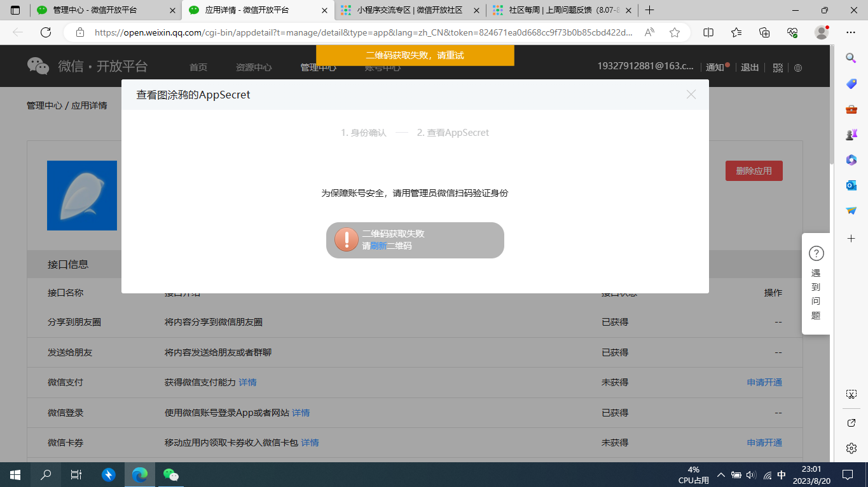Add this page to favorites with star

675,32
